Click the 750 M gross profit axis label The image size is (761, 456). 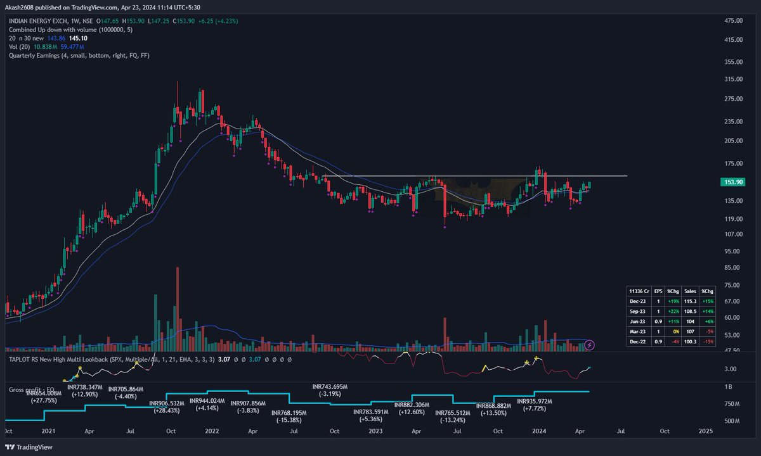pyautogui.click(x=732, y=403)
